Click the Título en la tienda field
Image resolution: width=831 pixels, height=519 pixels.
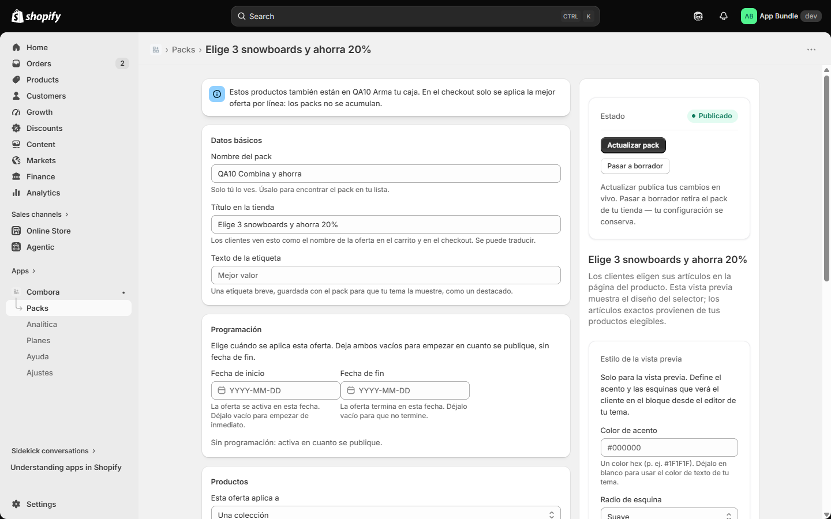point(385,224)
